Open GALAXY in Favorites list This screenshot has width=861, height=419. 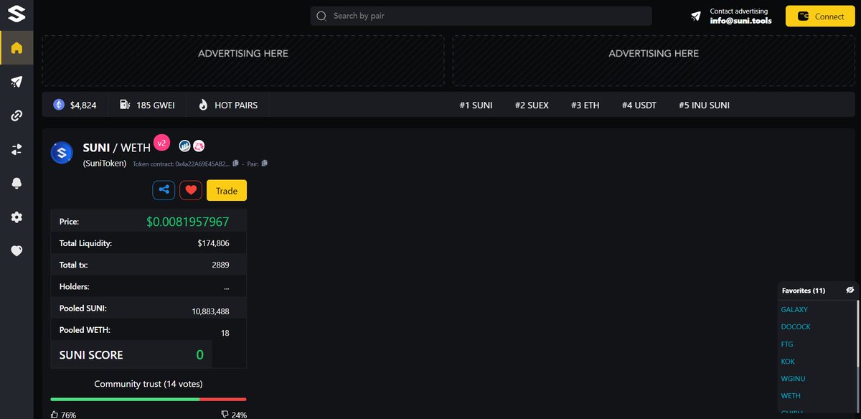(794, 310)
